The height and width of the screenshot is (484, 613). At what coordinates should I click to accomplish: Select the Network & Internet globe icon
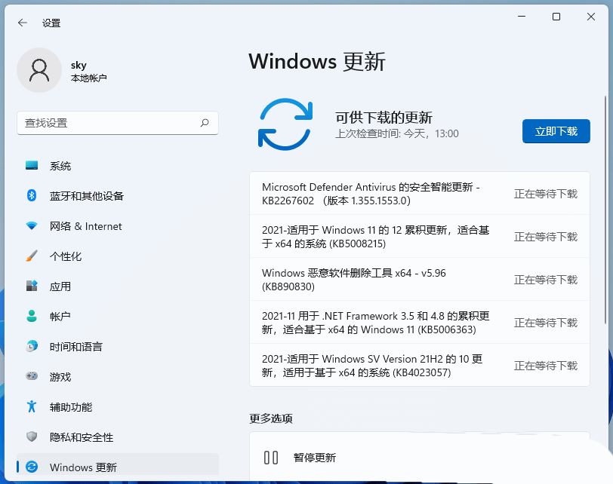31,226
